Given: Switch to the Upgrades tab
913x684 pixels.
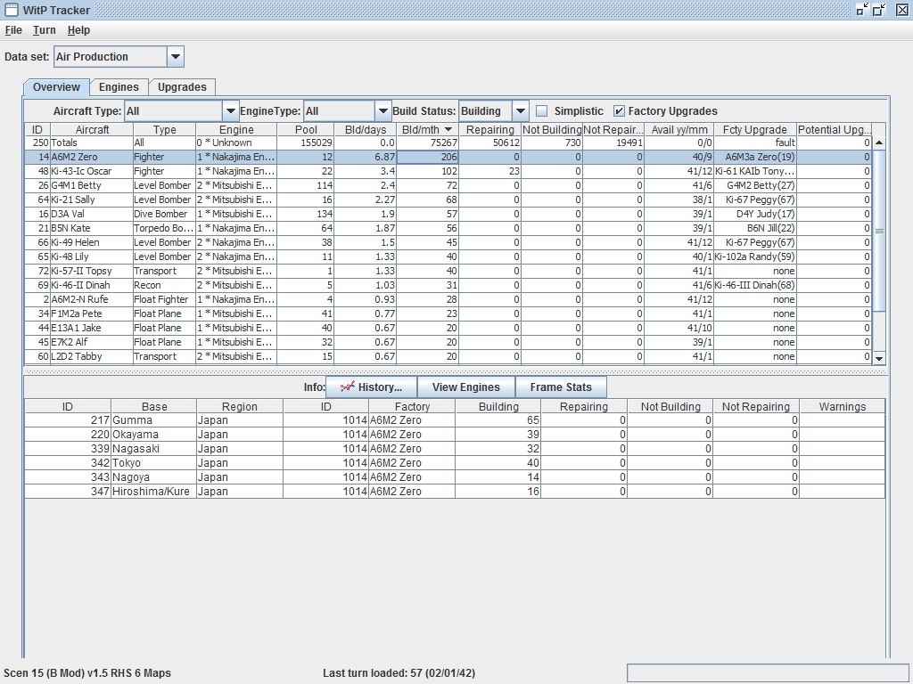Looking at the screenshot, I should (x=182, y=87).
